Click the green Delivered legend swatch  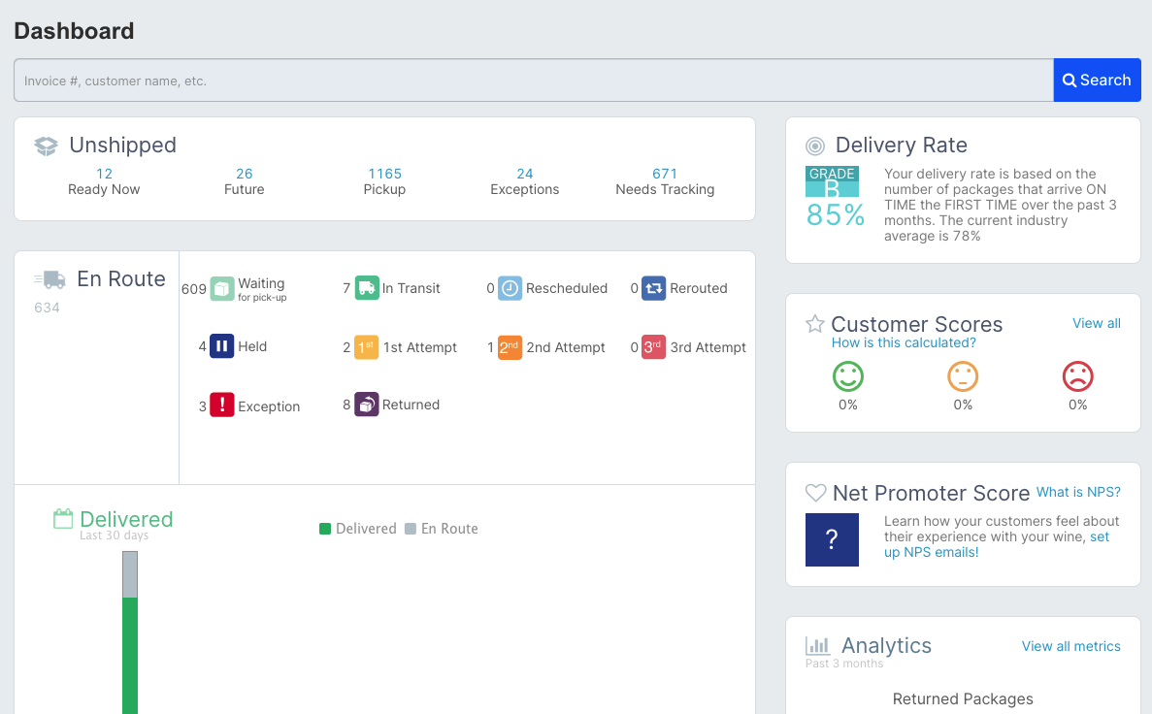click(x=325, y=529)
